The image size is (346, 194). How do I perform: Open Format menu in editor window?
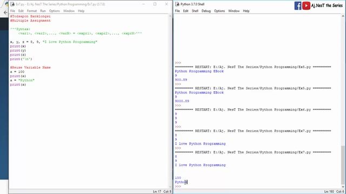(32, 11)
